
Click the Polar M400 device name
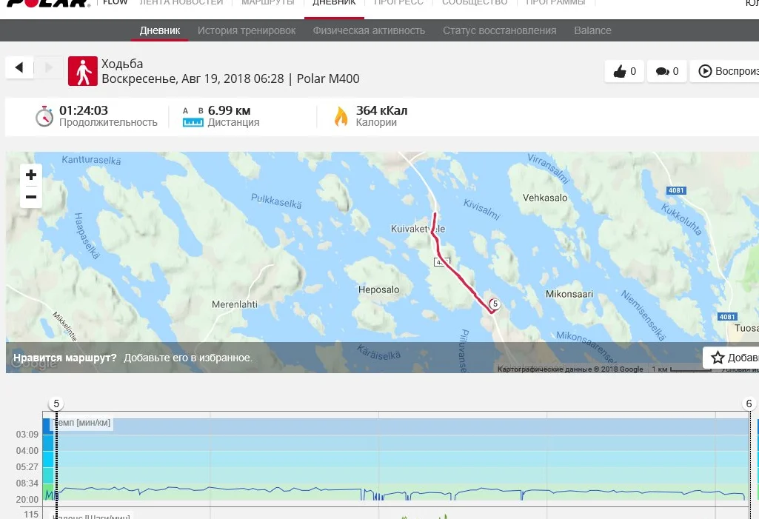tap(328, 78)
